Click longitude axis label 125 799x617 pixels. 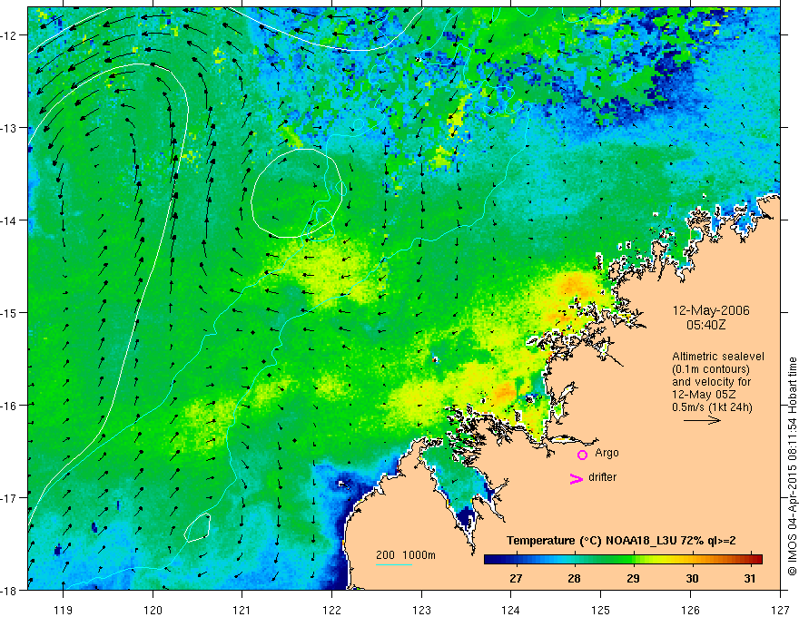click(x=600, y=610)
